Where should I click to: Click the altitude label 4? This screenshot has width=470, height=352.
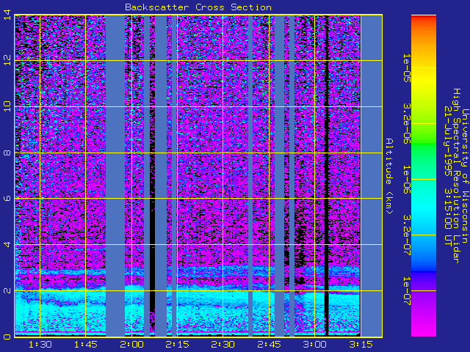coord(7,244)
